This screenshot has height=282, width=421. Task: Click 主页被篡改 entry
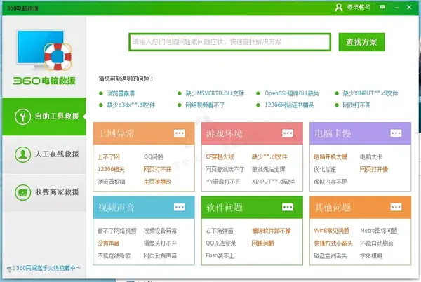pos(157,182)
